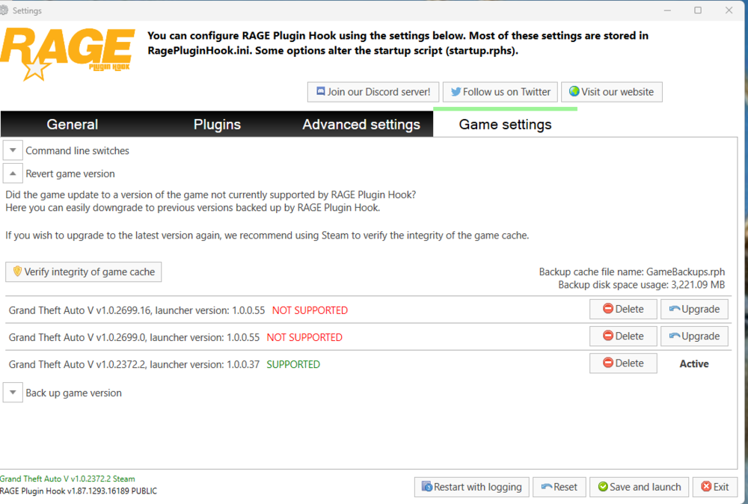Click the Exit button
This screenshot has height=504, width=748.
pos(714,487)
